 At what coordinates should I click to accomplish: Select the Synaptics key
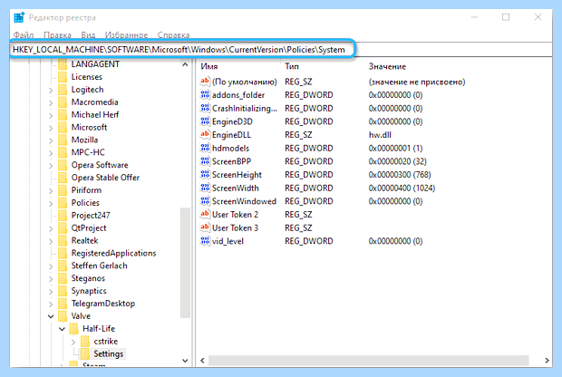point(89,291)
